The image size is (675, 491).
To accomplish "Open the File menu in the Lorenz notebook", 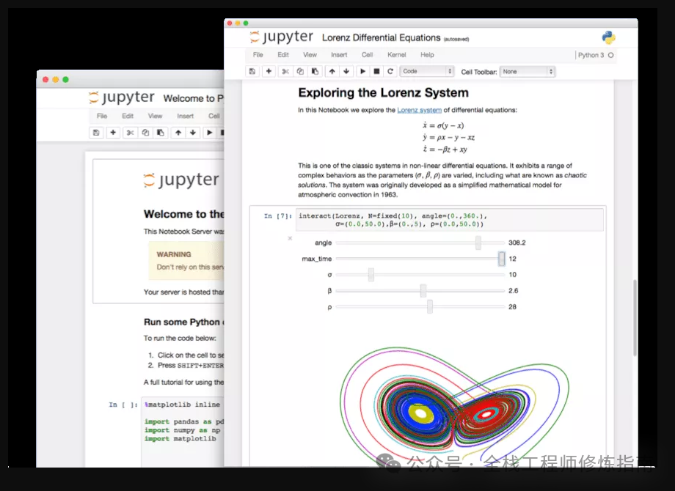I will [x=258, y=55].
